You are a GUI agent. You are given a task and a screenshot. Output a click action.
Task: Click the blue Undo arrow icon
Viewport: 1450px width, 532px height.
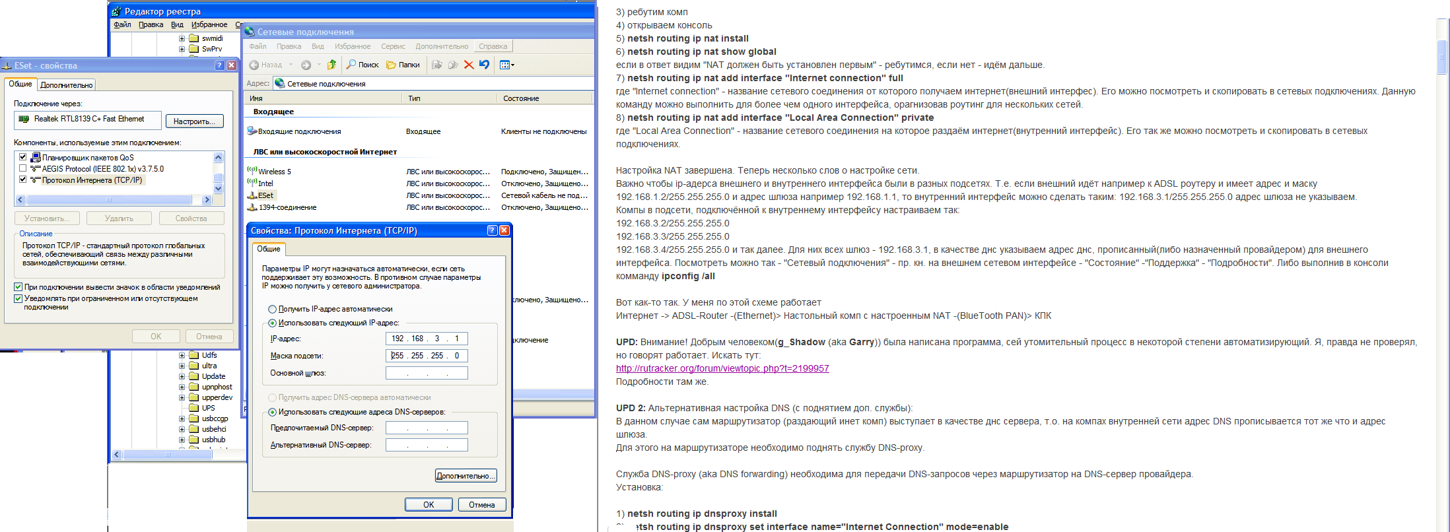(x=485, y=65)
